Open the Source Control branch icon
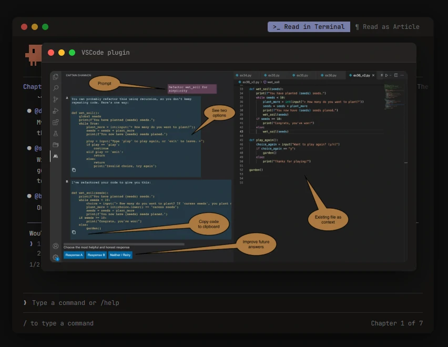The height and width of the screenshot is (347, 448). tap(56, 99)
